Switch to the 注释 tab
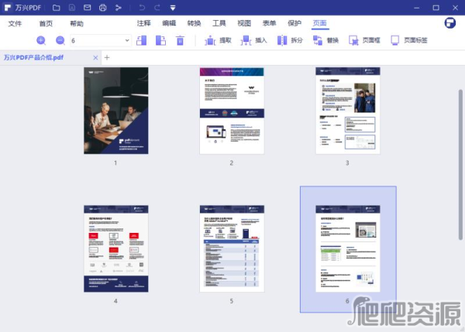 click(x=143, y=24)
